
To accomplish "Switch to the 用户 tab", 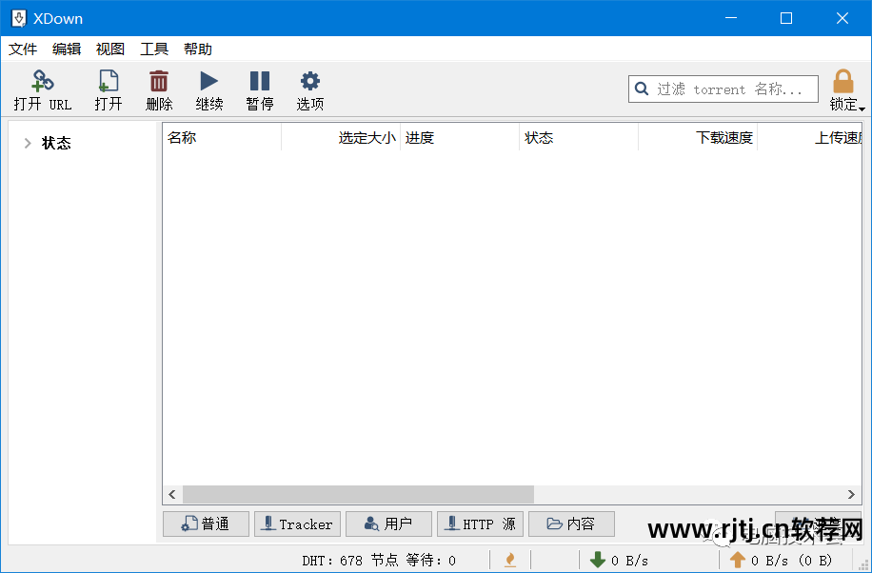I will pyautogui.click(x=388, y=524).
